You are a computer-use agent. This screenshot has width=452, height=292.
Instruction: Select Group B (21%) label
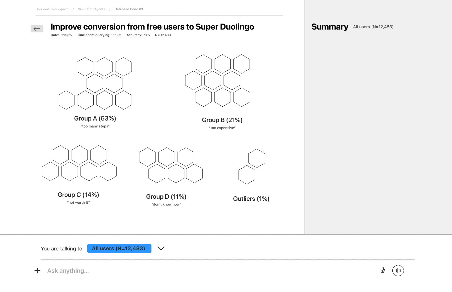coord(222,120)
